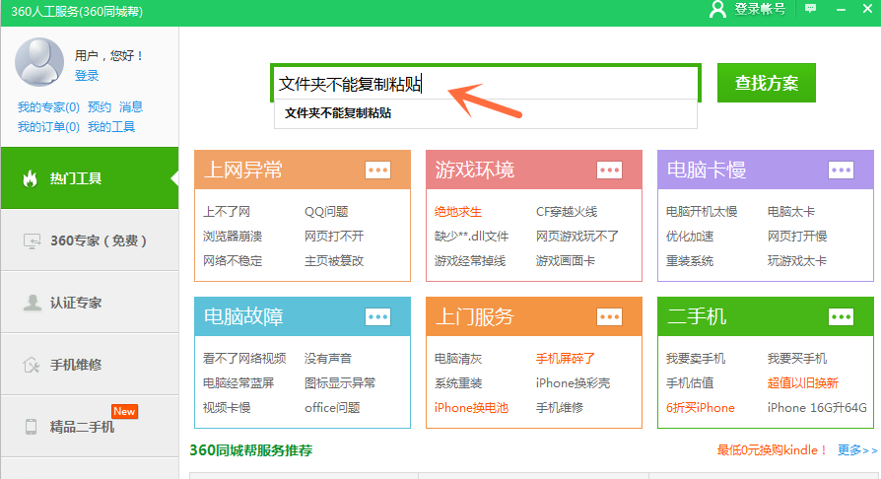Click the monitor icon beside 360专家
The width and height of the screenshot is (881, 479).
pos(32,241)
